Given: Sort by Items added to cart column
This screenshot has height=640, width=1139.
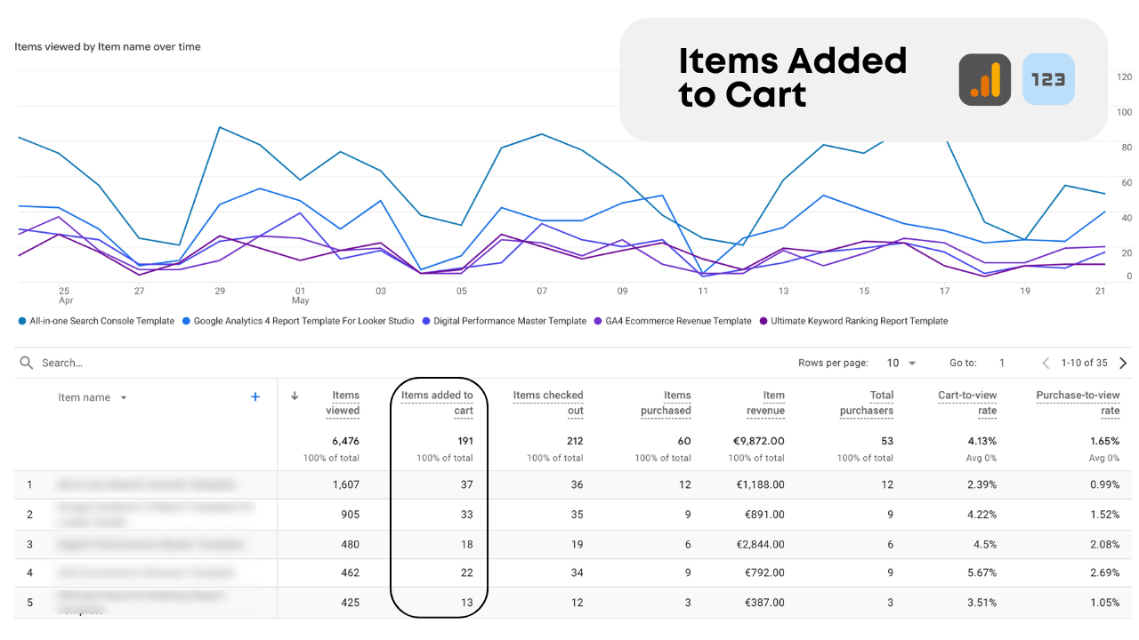Looking at the screenshot, I should pos(438,403).
